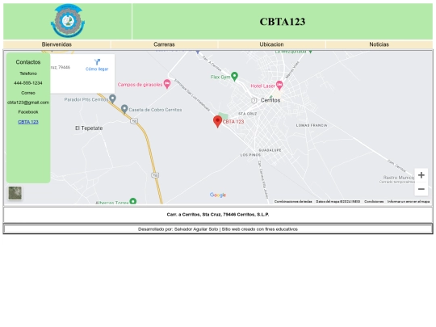Zoom out the map with minus button

421,189
